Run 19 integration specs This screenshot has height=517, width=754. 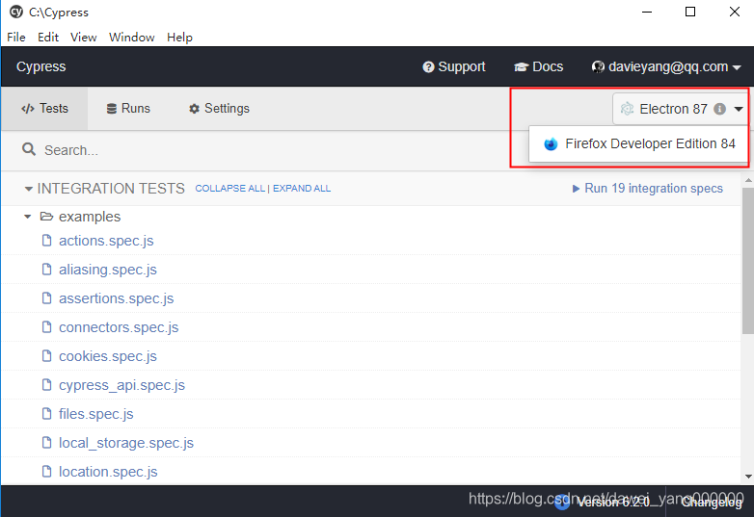647,188
